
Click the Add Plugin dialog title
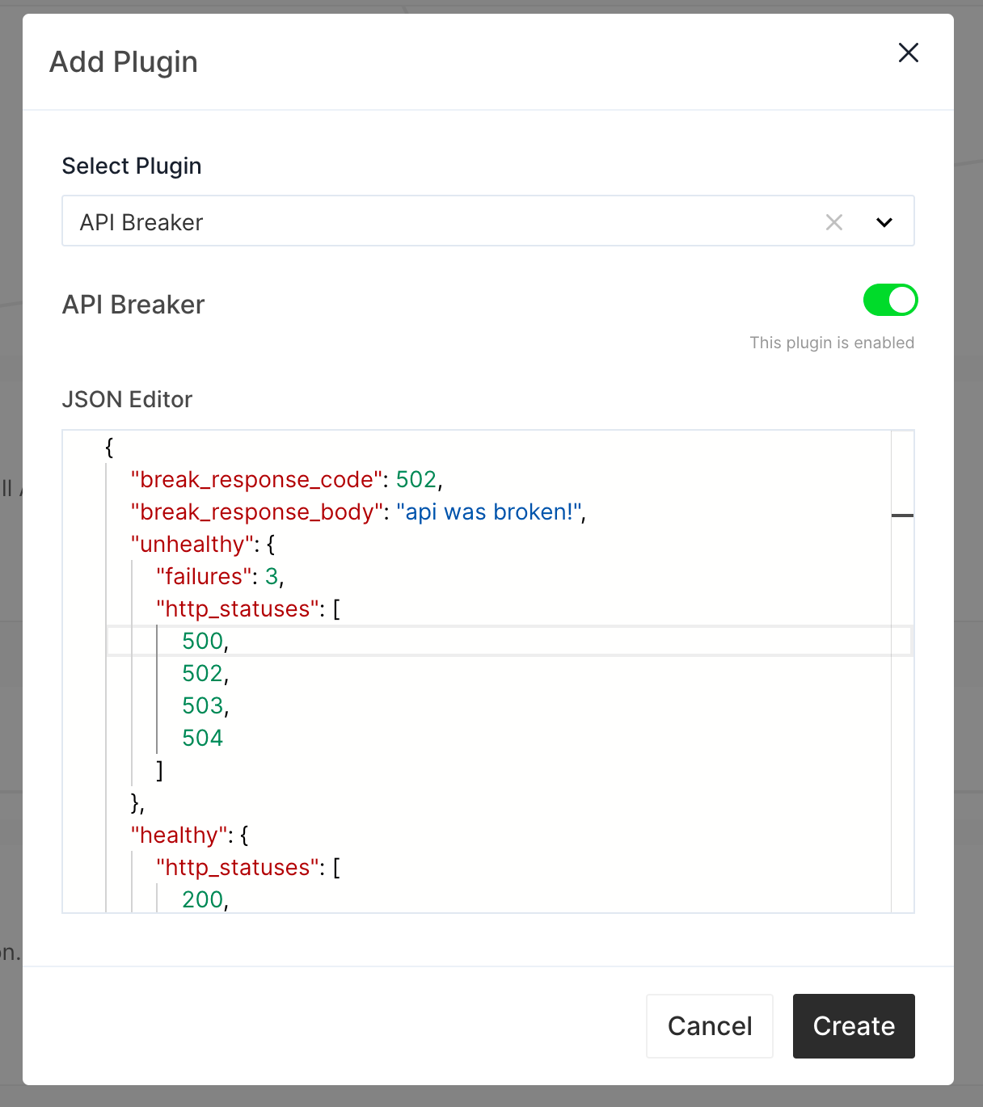tap(124, 61)
